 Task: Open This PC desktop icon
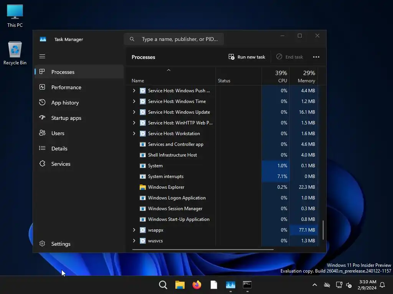point(15,16)
